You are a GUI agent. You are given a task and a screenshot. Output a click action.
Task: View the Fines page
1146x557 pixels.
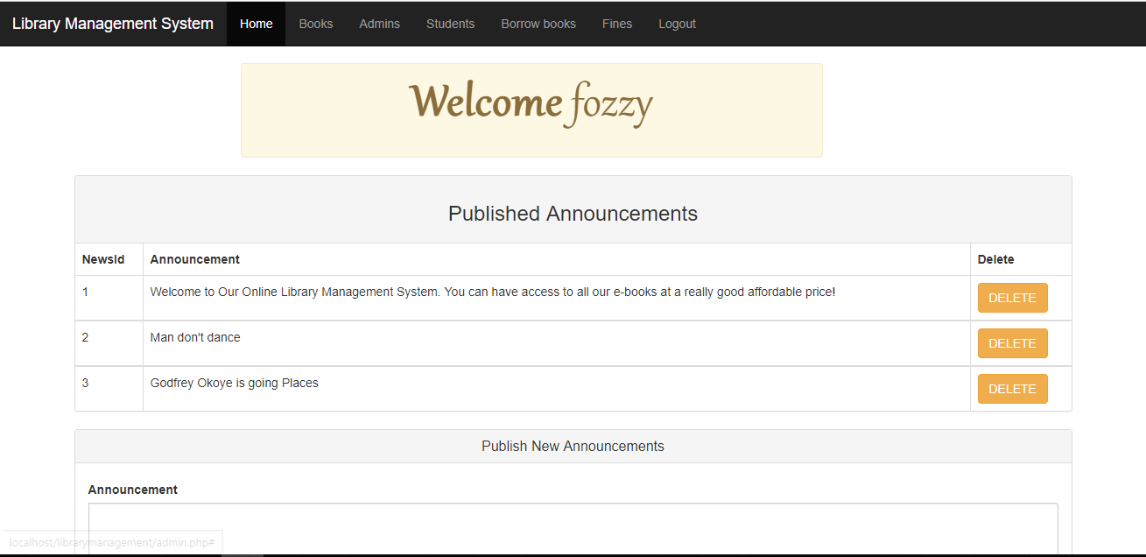[x=617, y=24]
